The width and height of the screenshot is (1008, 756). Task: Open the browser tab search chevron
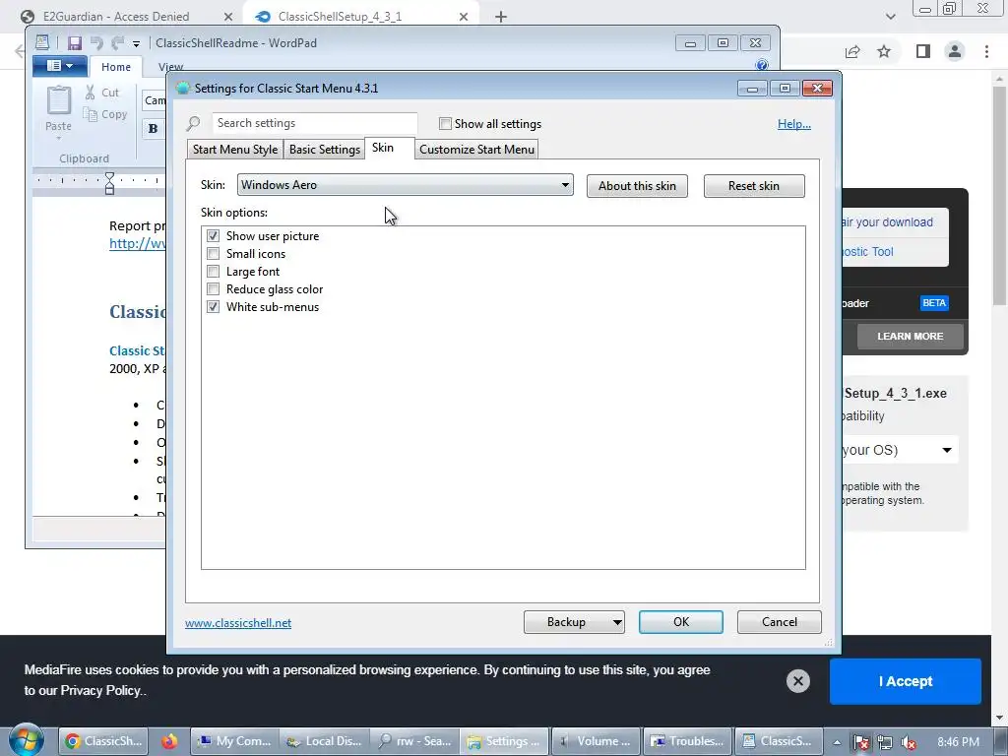pyautogui.click(x=890, y=17)
